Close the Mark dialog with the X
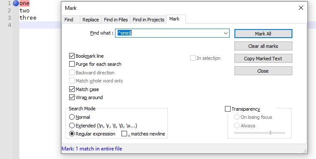The width and height of the screenshot is (316, 159). [301, 8]
